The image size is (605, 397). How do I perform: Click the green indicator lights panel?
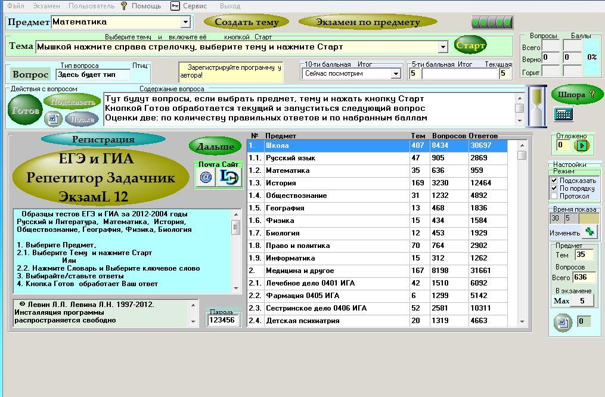[492, 23]
